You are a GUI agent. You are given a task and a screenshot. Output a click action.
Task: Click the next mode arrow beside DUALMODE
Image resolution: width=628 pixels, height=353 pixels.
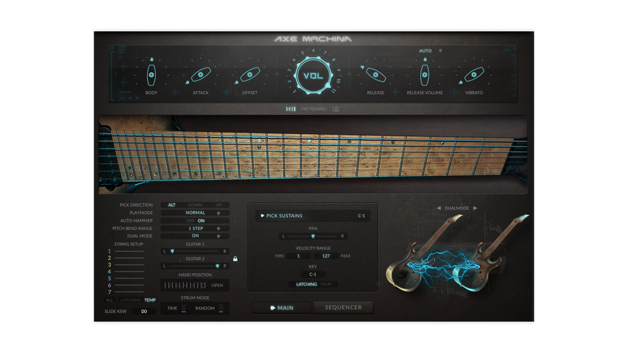click(x=475, y=208)
